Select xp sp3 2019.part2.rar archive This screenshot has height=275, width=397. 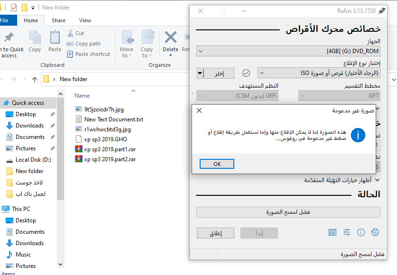(110, 159)
